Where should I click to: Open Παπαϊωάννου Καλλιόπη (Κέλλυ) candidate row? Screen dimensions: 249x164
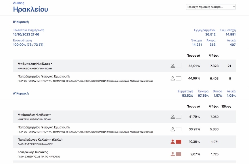tap(40, 140)
